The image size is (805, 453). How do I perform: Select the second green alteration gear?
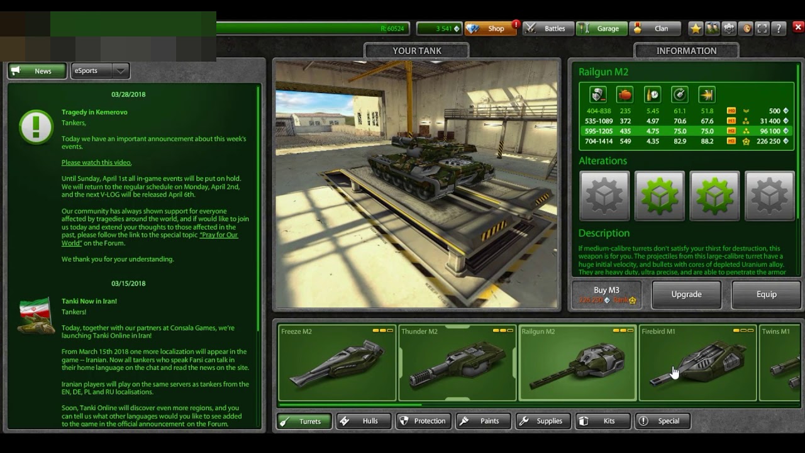660,196
